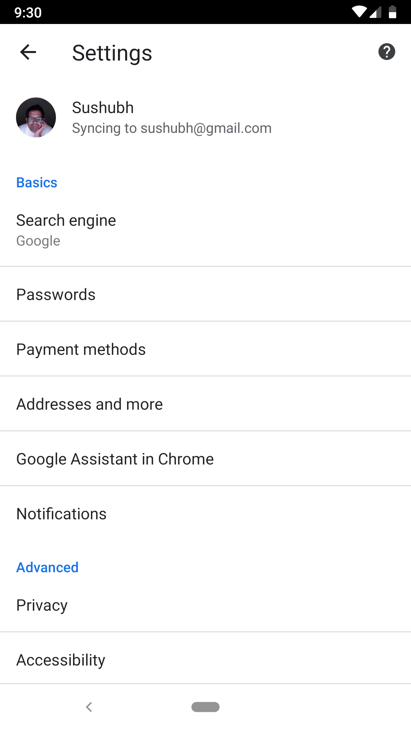The width and height of the screenshot is (411, 731).
Task: Check the Wi-Fi status icon
Action: (359, 12)
